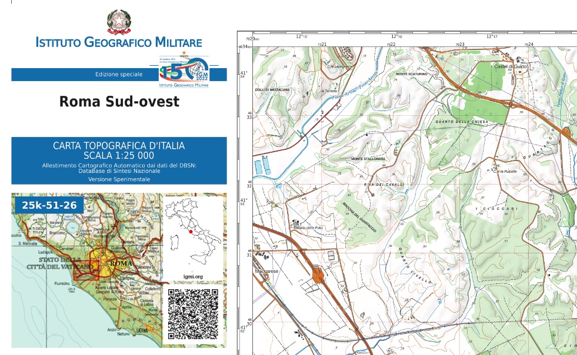Click the 'Roma Sud-ovest' title

click(119, 101)
